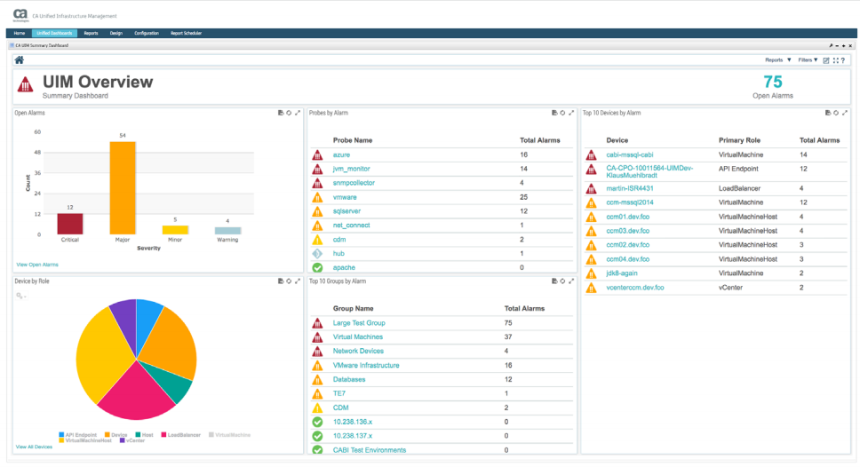Open the VMware Infrastructure group link
The height and width of the screenshot is (467, 860).
coord(366,366)
